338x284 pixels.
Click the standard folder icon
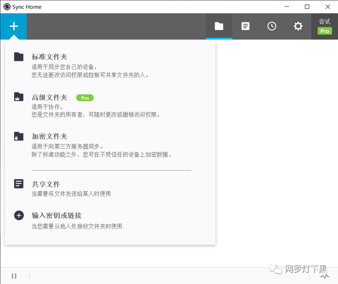click(19, 57)
